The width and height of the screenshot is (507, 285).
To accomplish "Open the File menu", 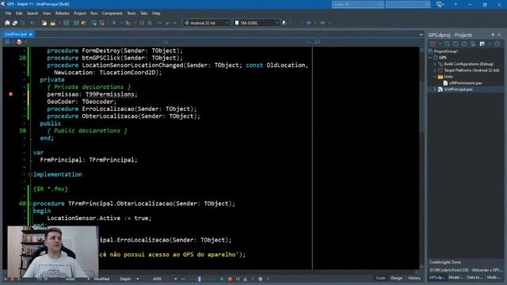I will tap(8, 13).
